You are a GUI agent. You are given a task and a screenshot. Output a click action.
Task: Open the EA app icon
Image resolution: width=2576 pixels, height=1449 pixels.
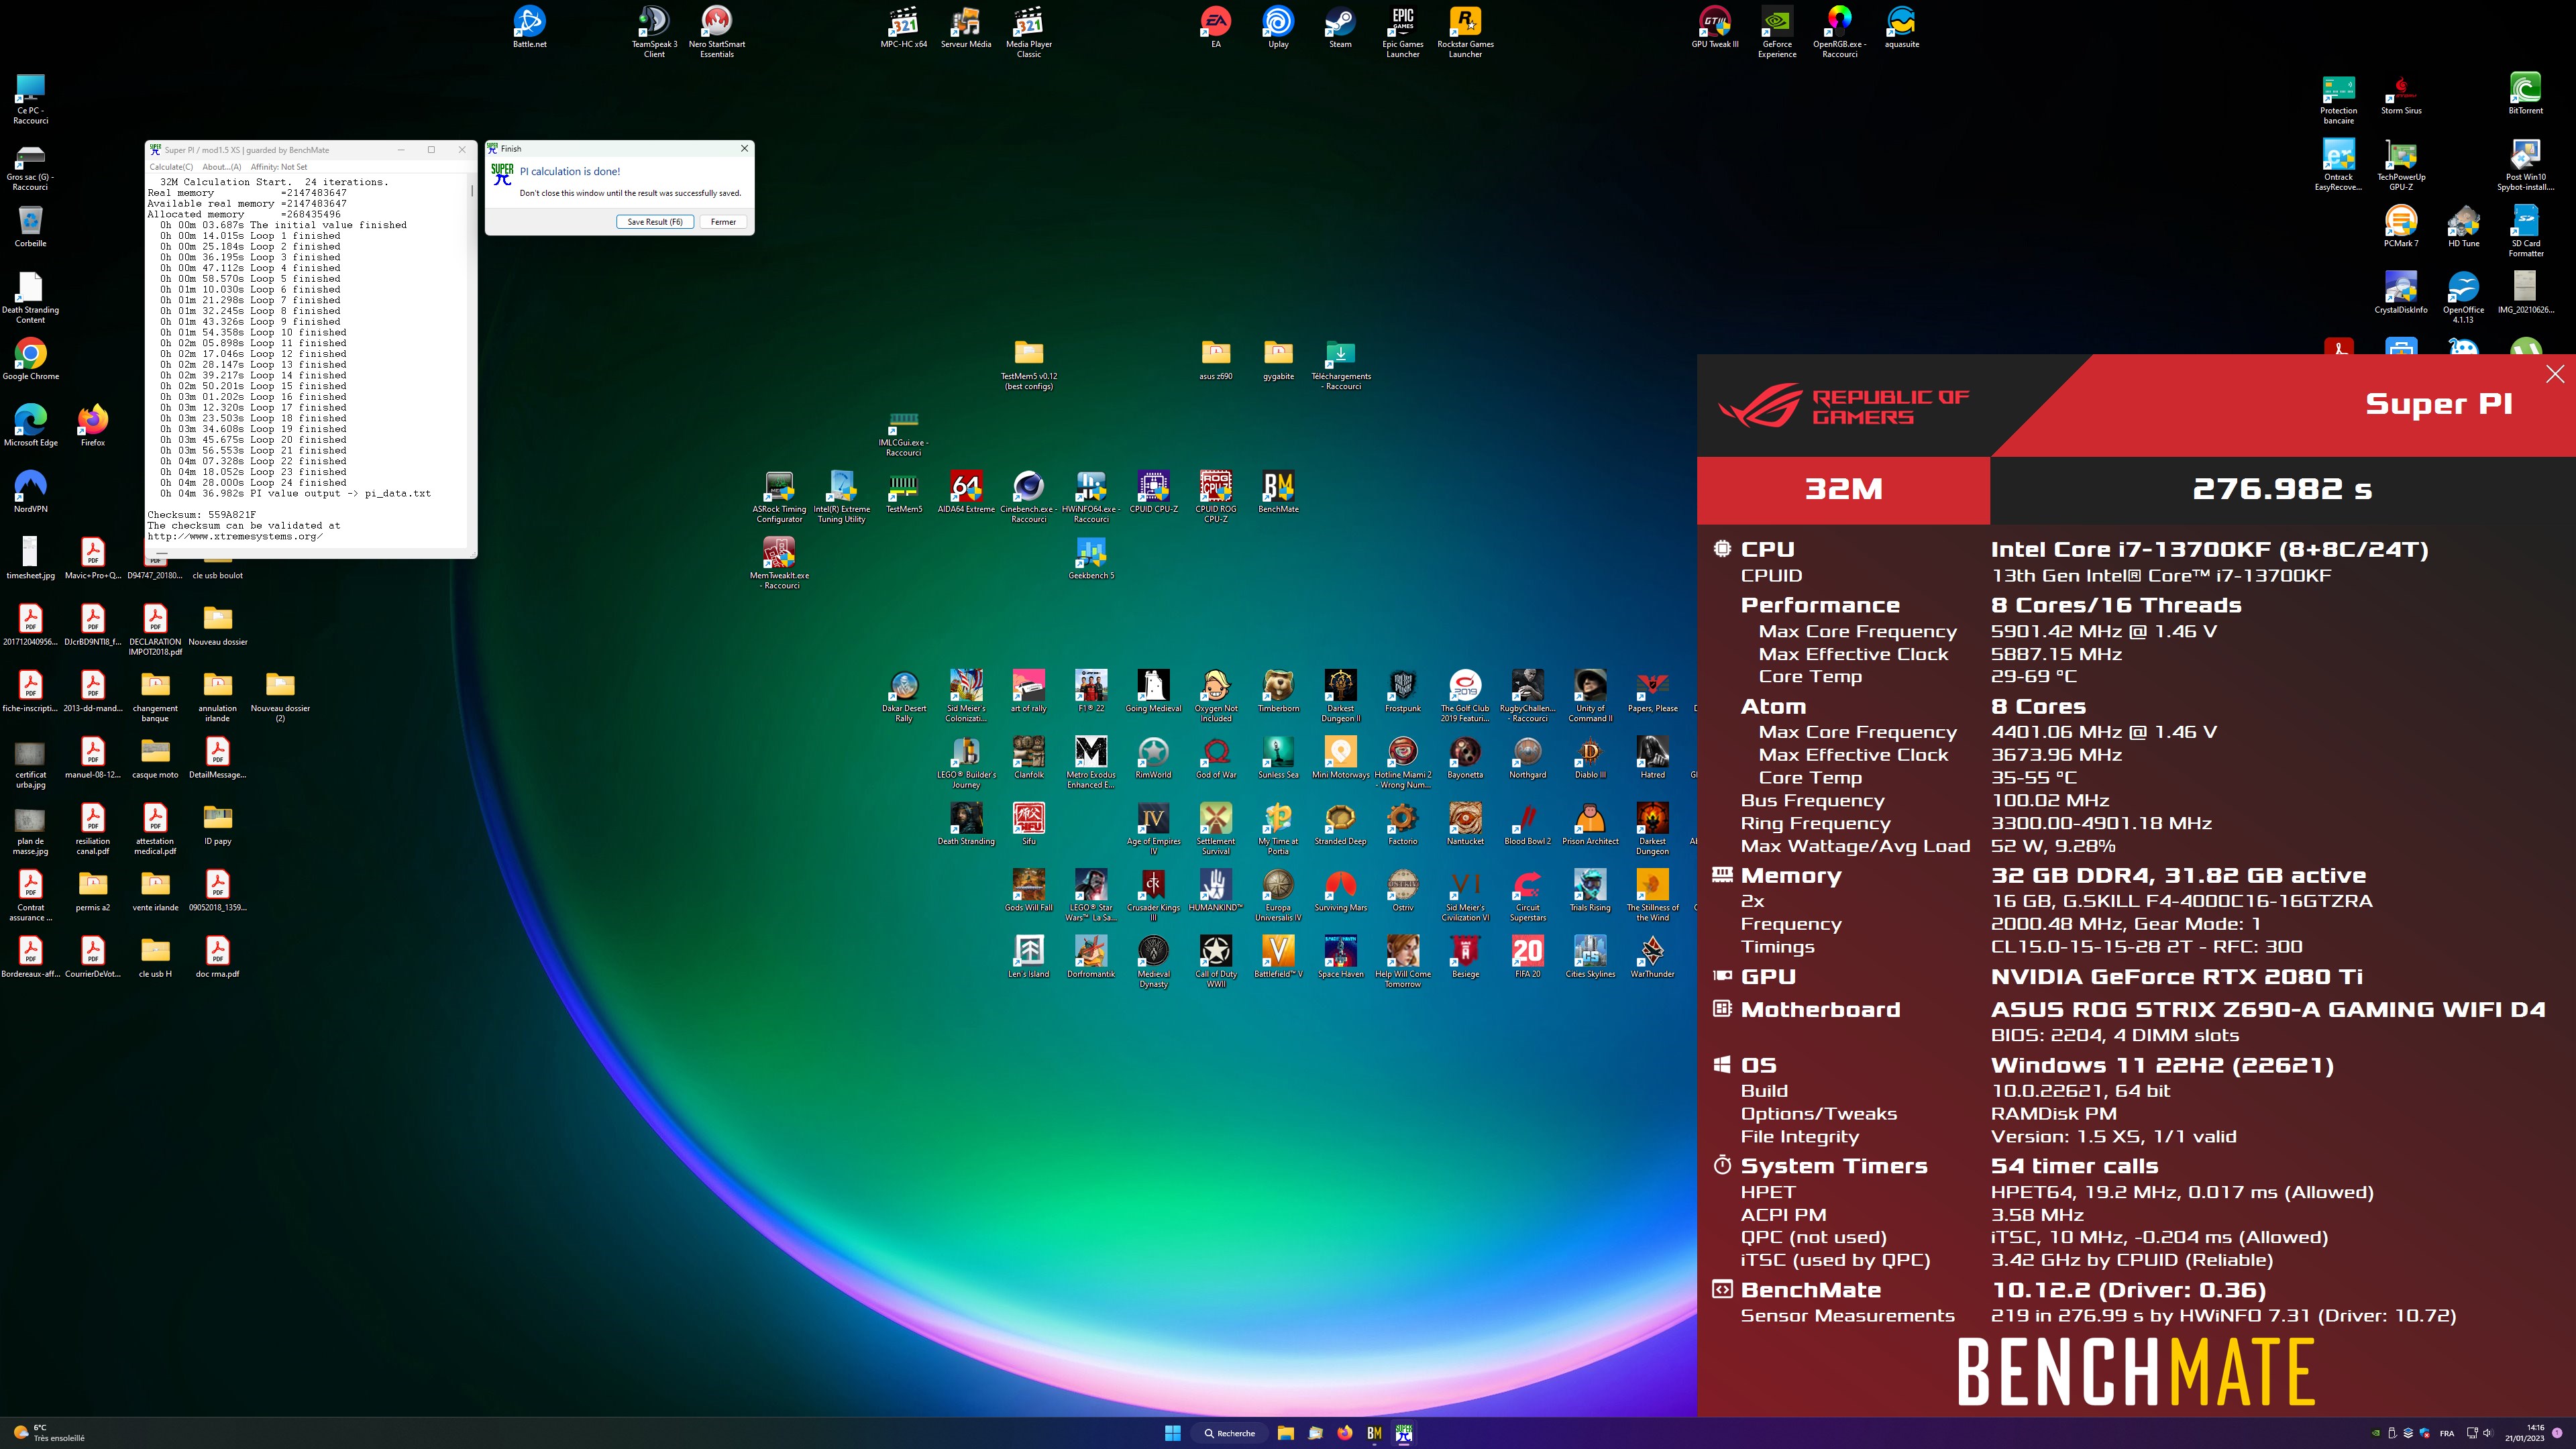(1216, 27)
